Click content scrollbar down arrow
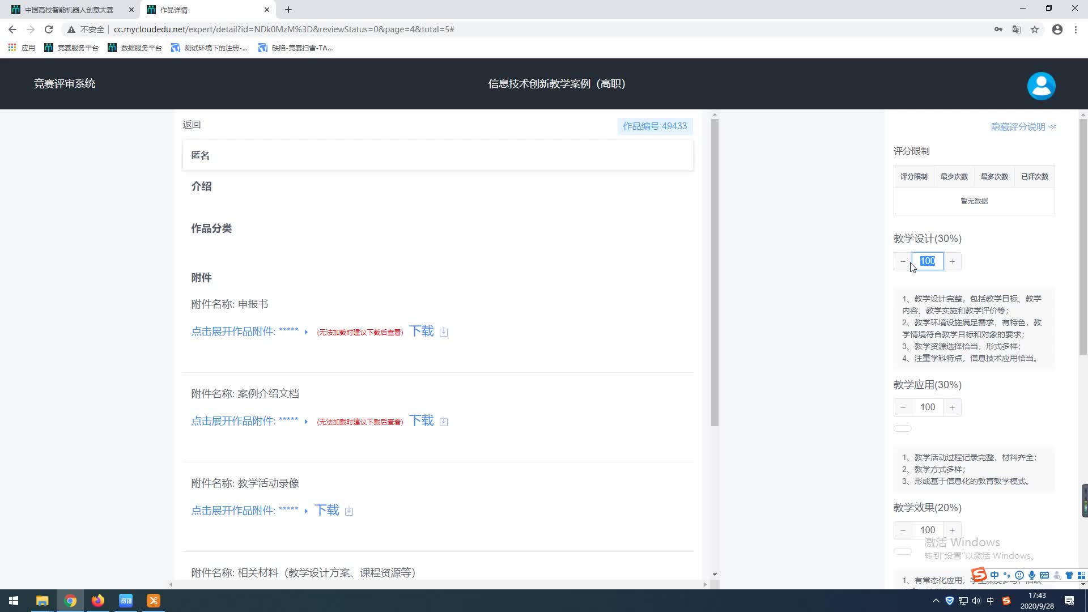Image resolution: width=1088 pixels, height=612 pixels. click(715, 575)
